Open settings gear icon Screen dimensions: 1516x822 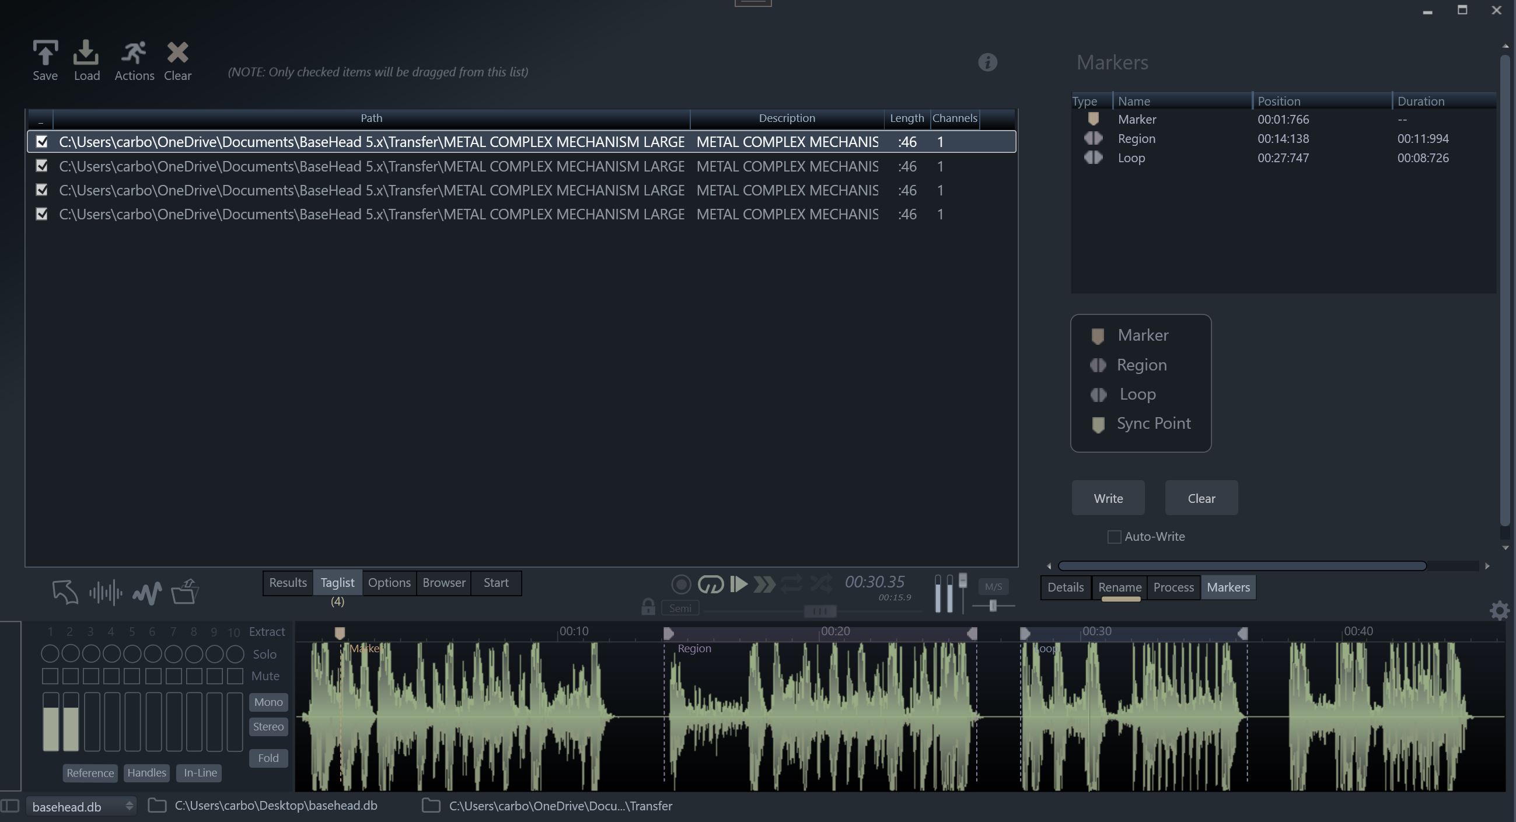tap(1499, 610)
